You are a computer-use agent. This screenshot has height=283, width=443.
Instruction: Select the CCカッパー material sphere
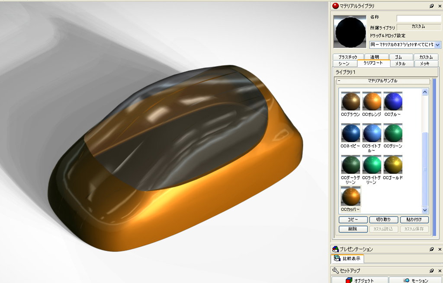click(350, 197)
